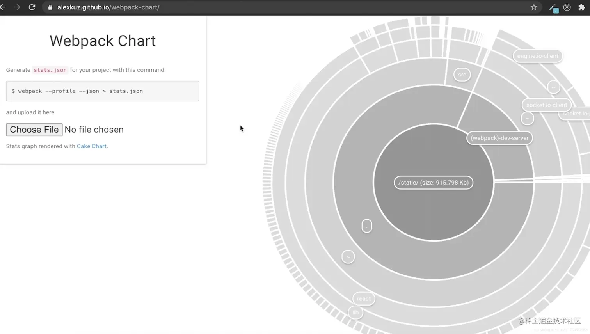The width and height of the screenshot is (590, 334).
Task: Click the browser back arrow
Action: tap(2, 7)
